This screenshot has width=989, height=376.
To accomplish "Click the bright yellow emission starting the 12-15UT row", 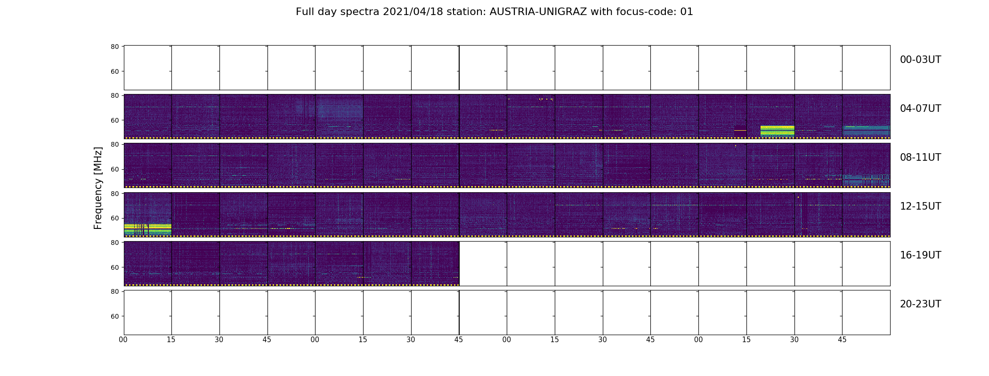I will 147,229.
